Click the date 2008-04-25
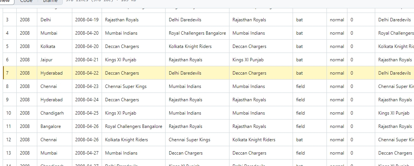 pos(87,113)
